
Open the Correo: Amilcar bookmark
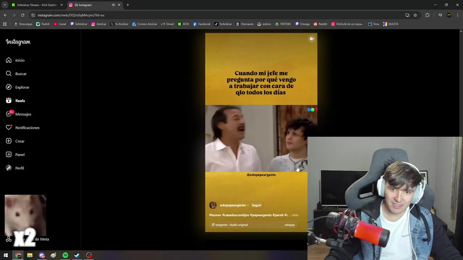click(145, 24)
